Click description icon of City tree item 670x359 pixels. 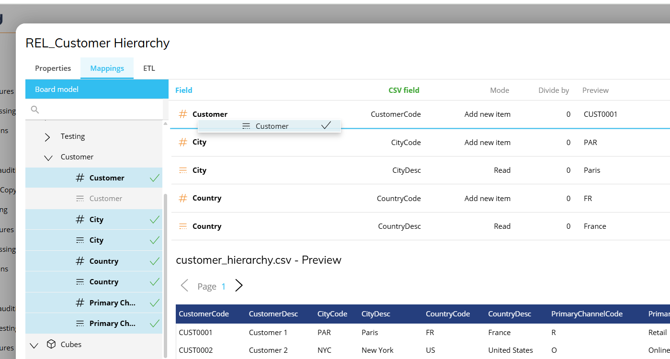tap(80, 240)
